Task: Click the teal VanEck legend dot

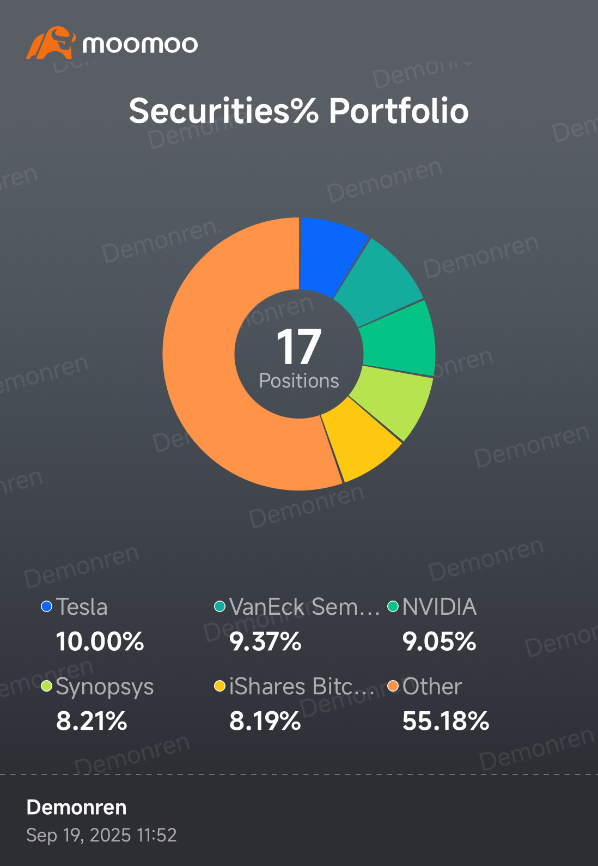Action: click(x=220, y=607)
